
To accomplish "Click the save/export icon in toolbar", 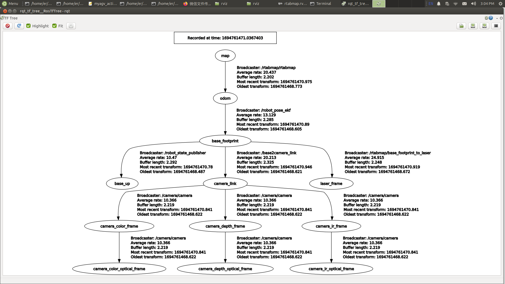I will (x=473, y=26).
